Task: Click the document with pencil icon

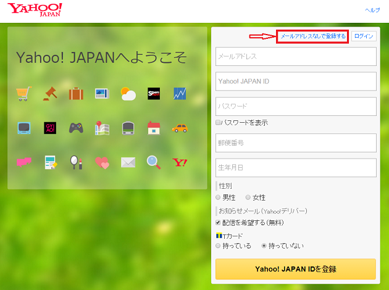Action: (51, 162)
